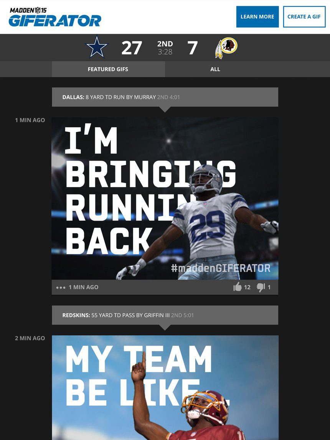Viewport: 330px width, 440px height.
Task: Like the Murray GIF with thumbs up
Action: pyautogui.click(x=238, y=287)
